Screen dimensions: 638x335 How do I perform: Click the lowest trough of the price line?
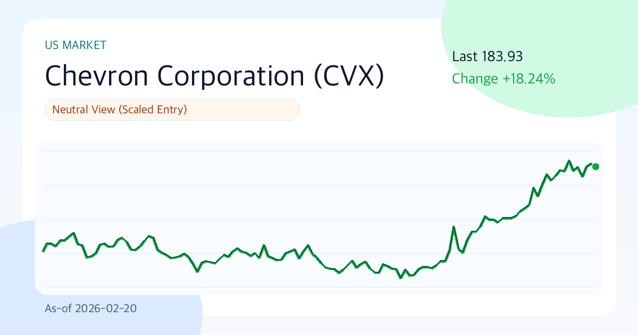click(x=401, y=278)
